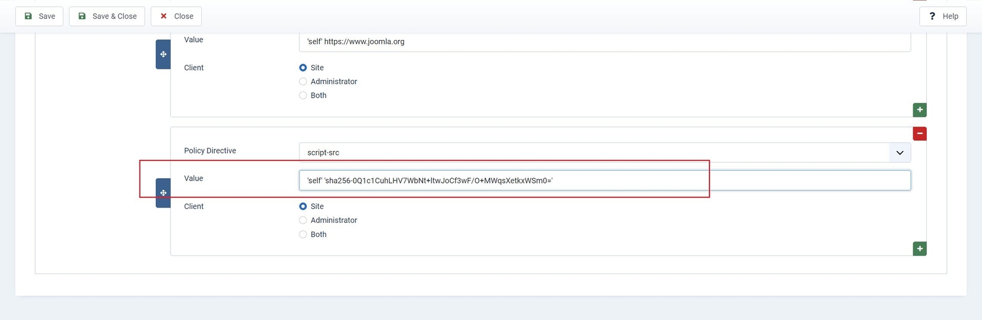Screen dimensions: 982x320
Task: Choose Administrator client for script-src directive
Action: click(x=303, y=220)
